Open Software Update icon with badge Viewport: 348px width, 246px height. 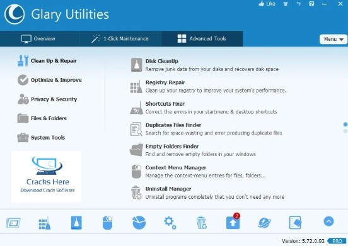(233, 221)
